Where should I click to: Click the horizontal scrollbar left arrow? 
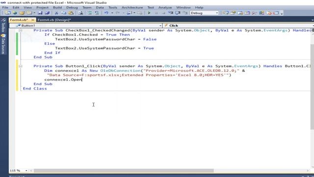pos(31,171)
